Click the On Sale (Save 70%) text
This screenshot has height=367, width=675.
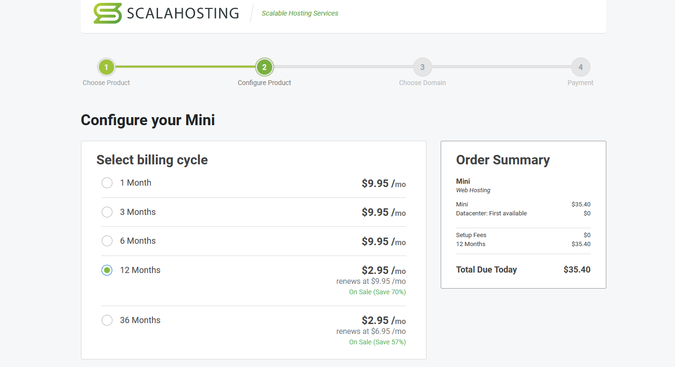(377, 292)
